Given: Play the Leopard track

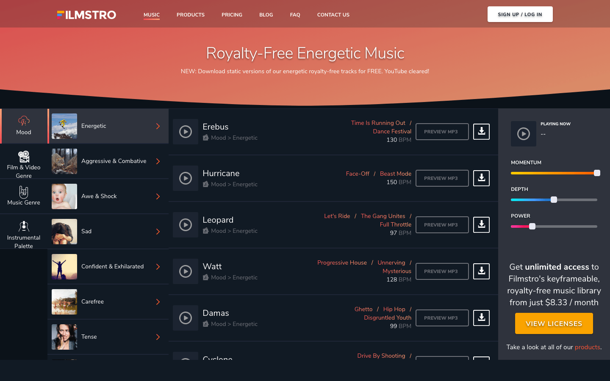Looking at the screenshot, I should [186, 225].
